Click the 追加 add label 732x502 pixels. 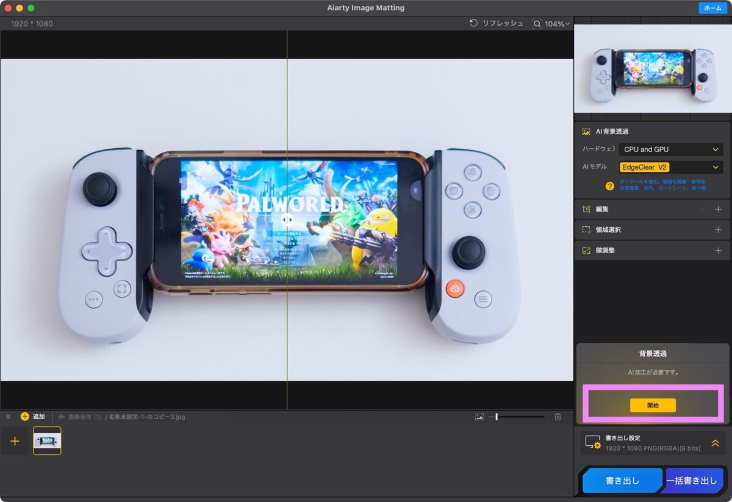pyautogui.click(x=38, y=417)
